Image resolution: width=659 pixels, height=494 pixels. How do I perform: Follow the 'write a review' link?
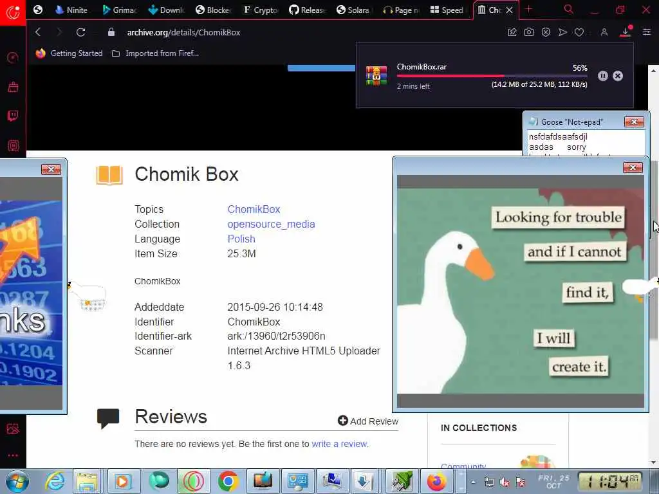(340, 444)
